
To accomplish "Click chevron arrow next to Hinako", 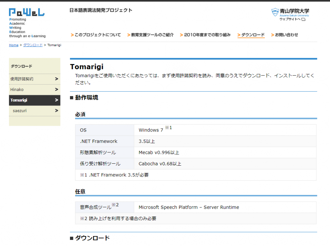I will click(x=56, y=89).
